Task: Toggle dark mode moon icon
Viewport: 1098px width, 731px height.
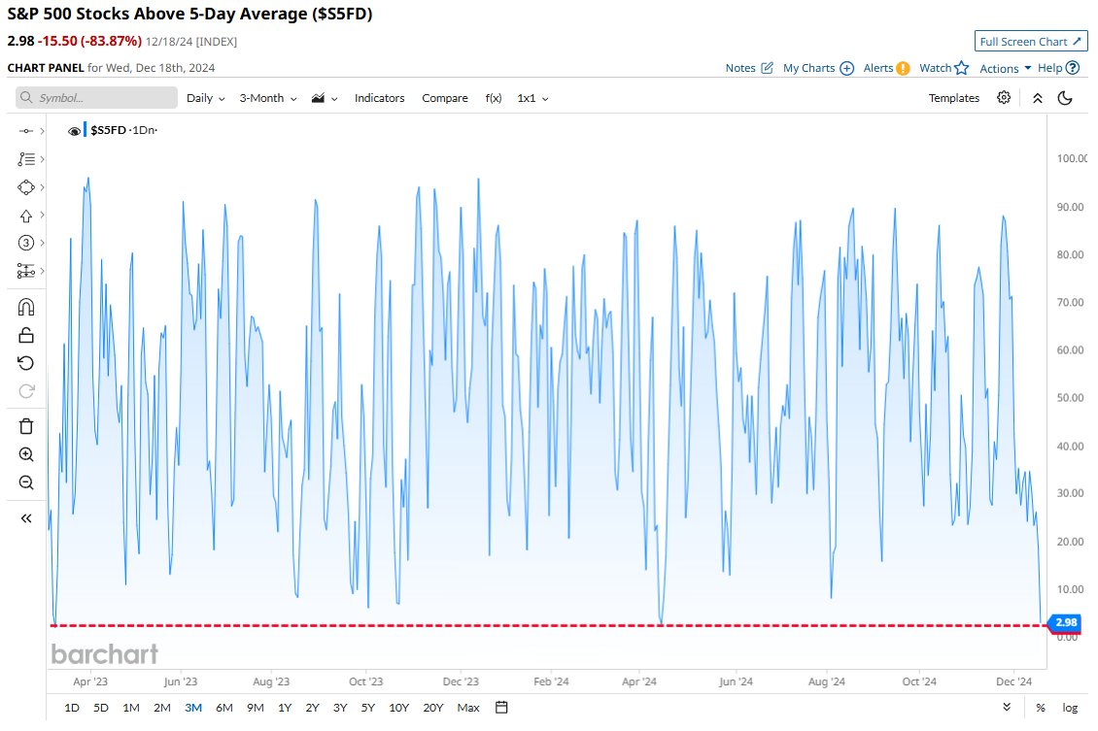Action: [1065, 98]
